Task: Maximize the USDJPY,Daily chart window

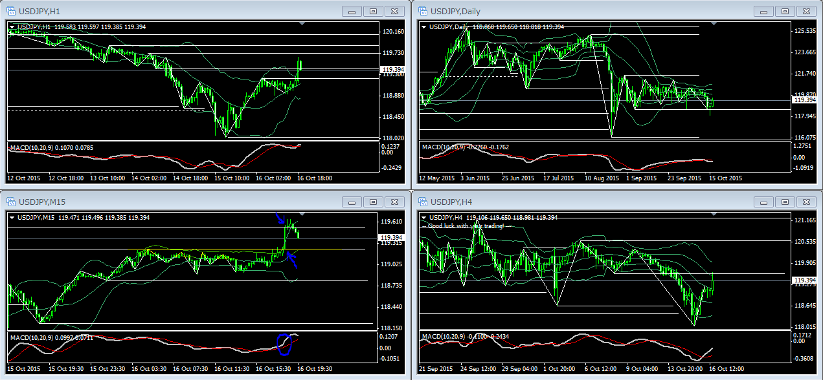Action: pyautogui.click(x=785, y=11)
